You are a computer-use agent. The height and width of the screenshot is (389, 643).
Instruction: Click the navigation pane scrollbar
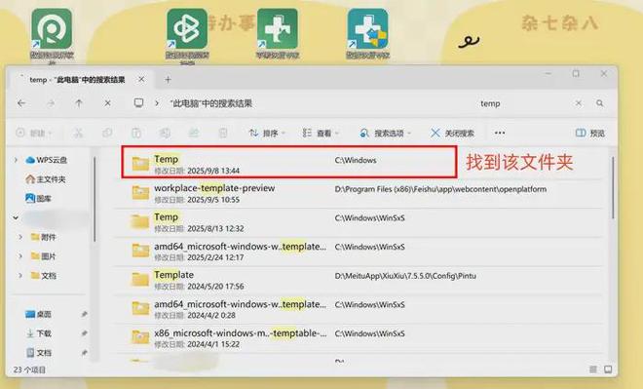pos(95,199)
